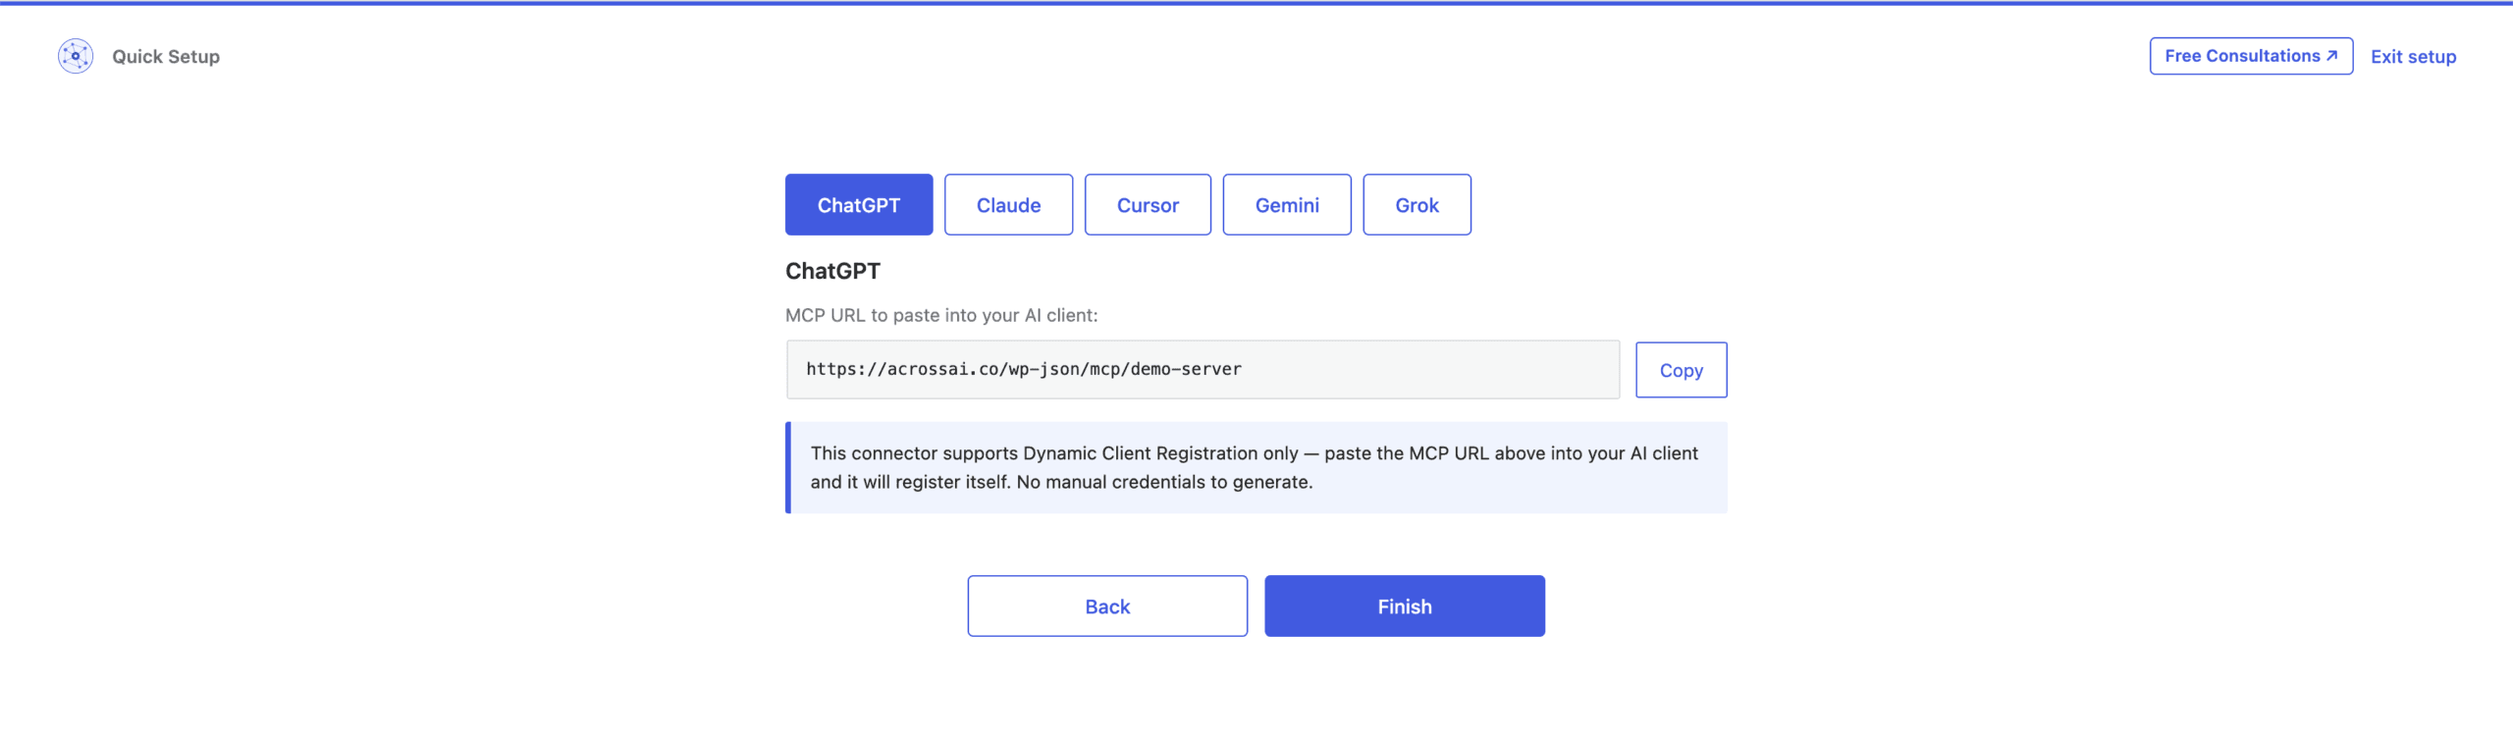
Task: Click the 'MCP URL to paste' label
Action: tap(941, 315)
